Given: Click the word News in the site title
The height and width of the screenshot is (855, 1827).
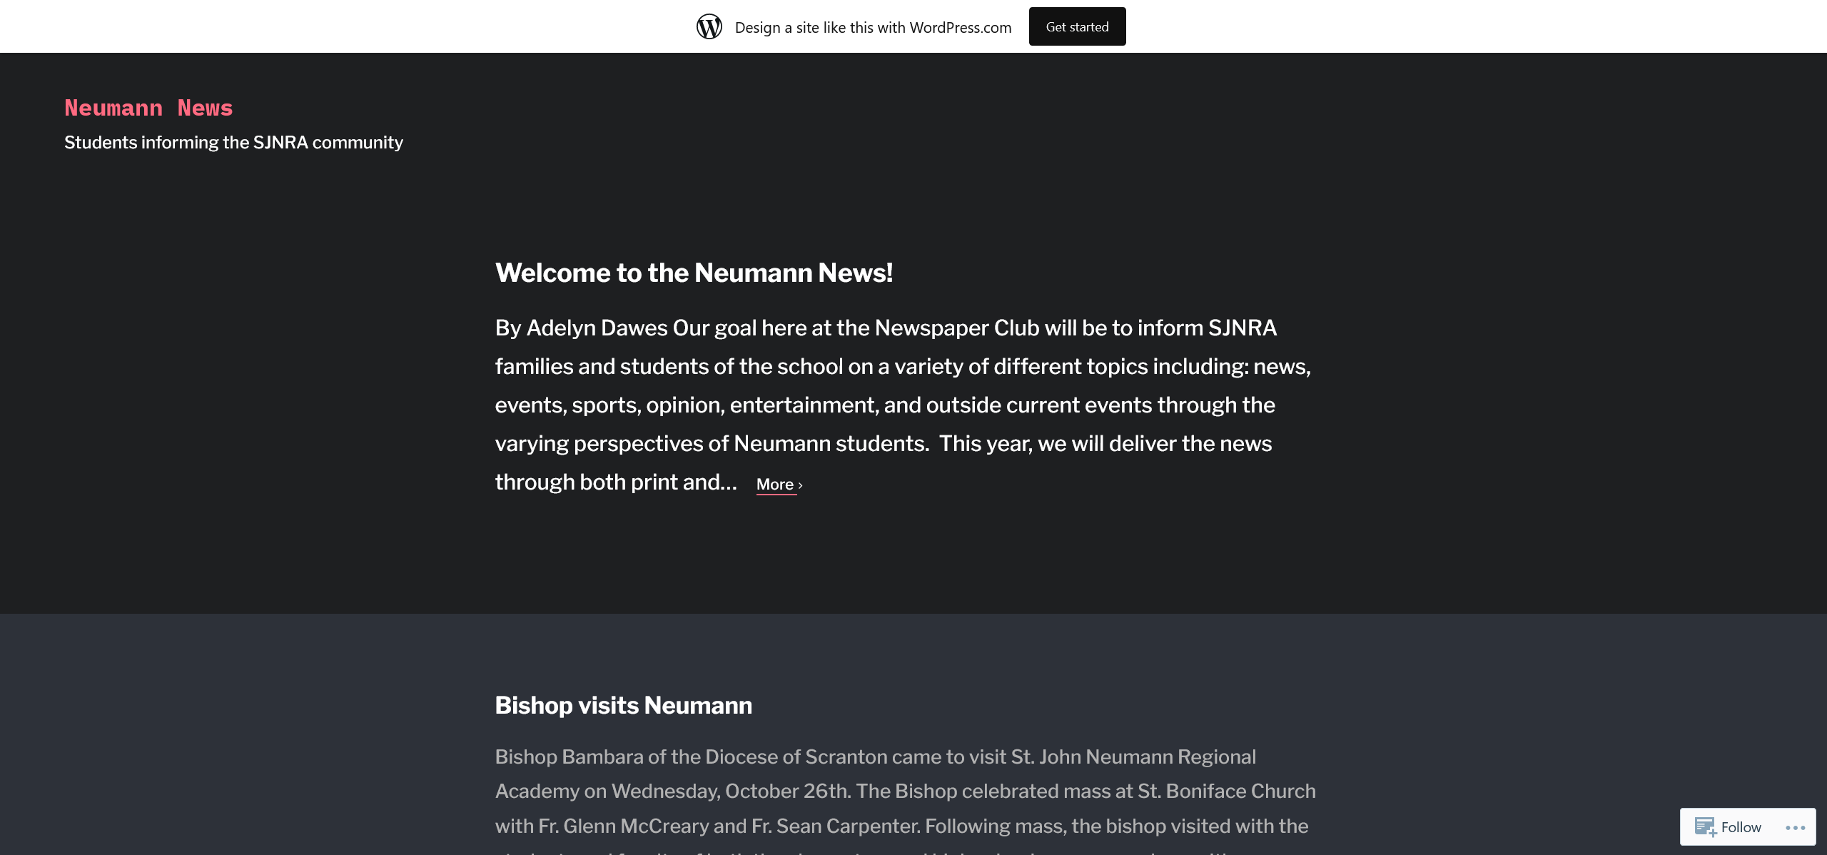Looking at the screenshot, I should 205,108.
